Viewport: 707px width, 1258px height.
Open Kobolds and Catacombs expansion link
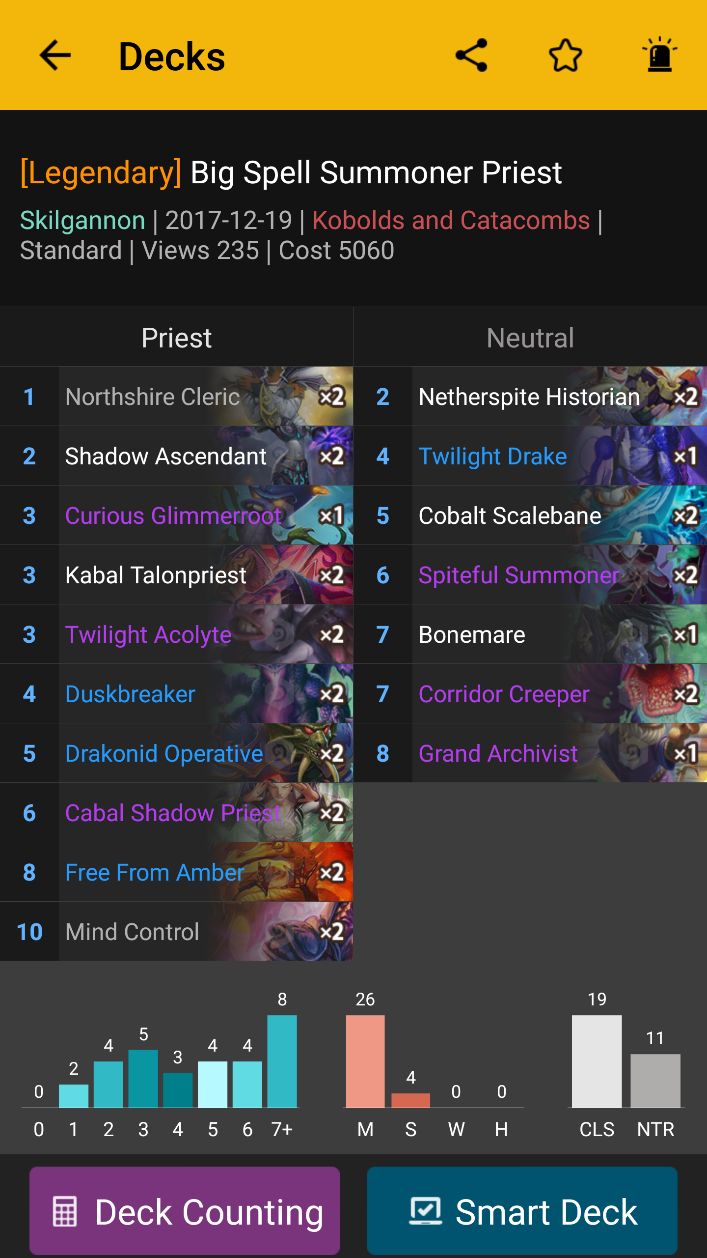tap(451, 220)
